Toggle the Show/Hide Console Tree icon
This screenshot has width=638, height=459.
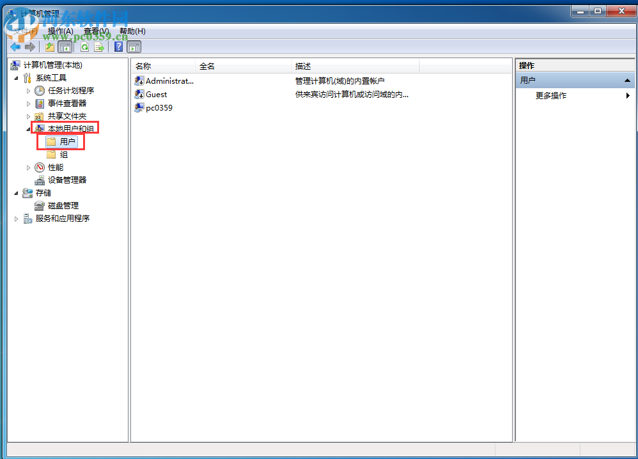(x=65, y=47)
